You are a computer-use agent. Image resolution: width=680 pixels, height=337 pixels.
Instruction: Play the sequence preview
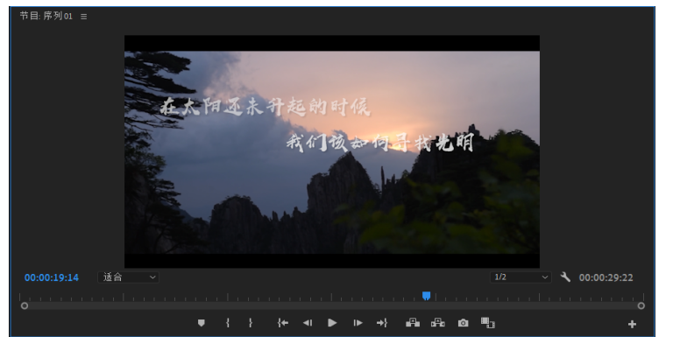(332, 323)
